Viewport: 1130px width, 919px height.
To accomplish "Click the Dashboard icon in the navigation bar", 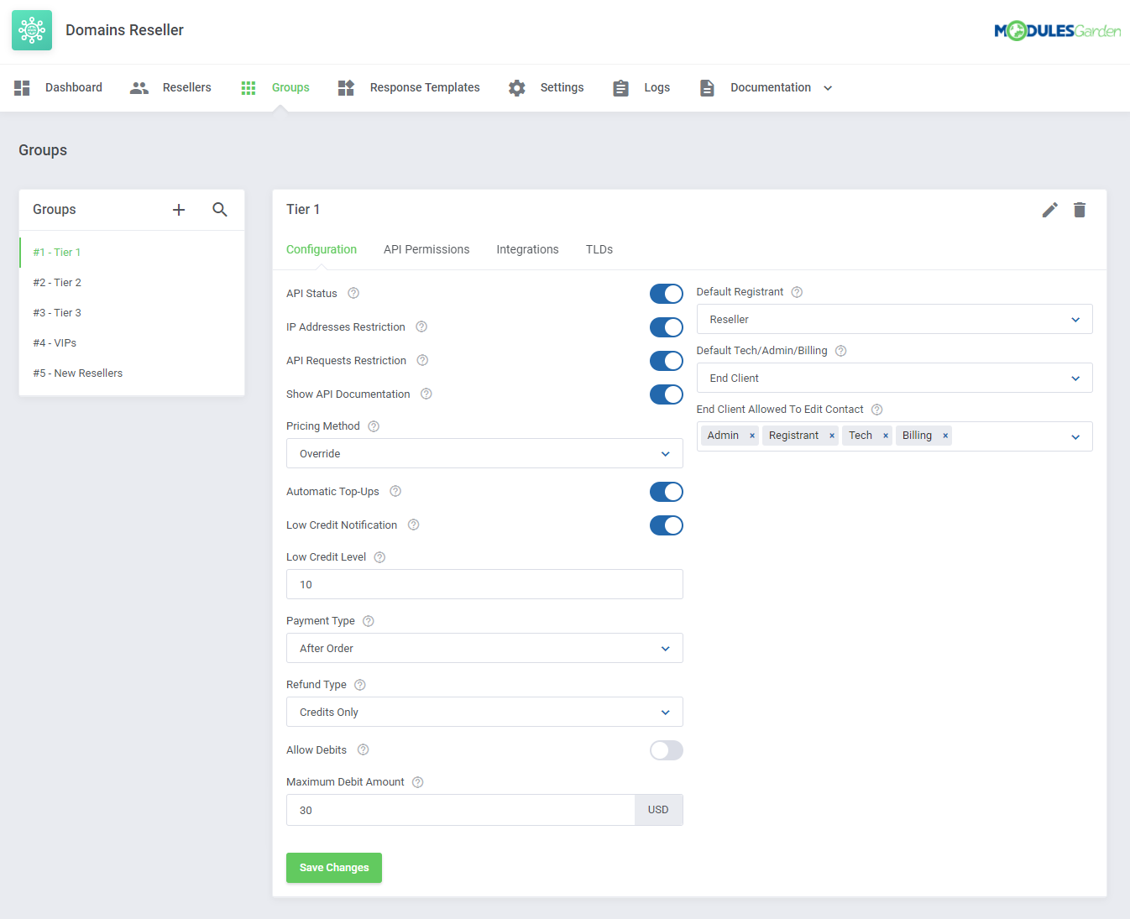I will [22, 87].
